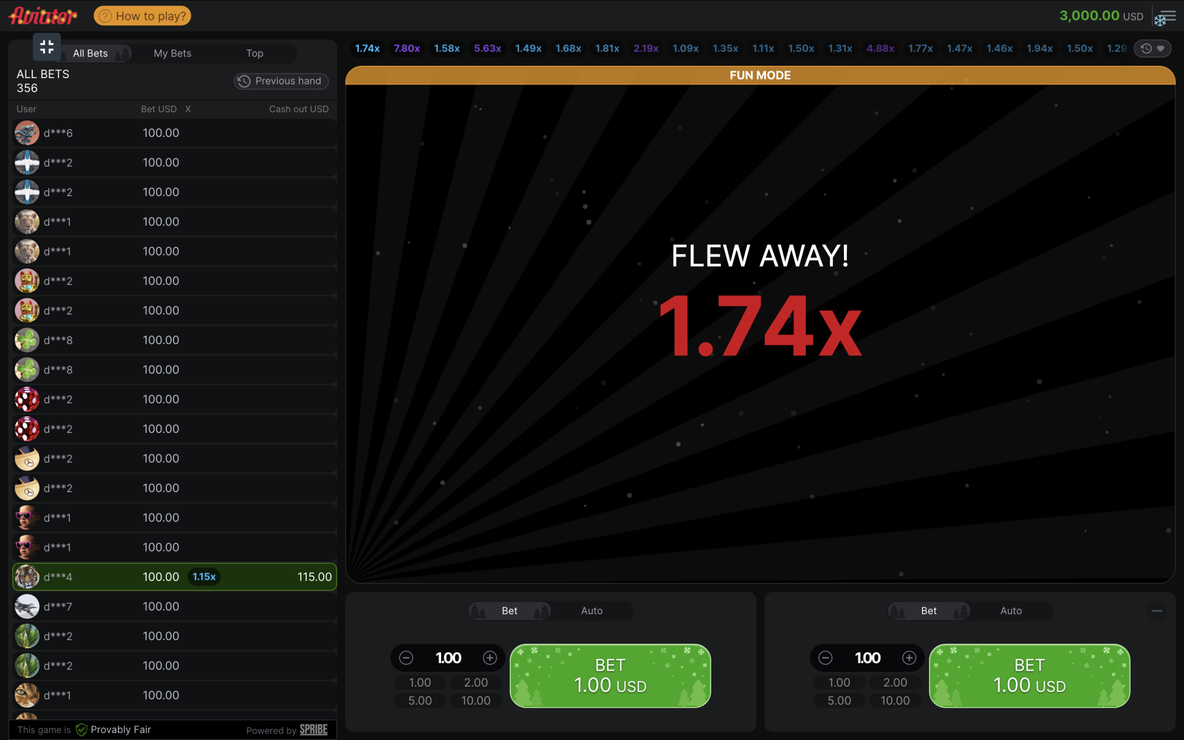
Task: Select the d***4 row with 115.00 cash out
Action: pos(174,577)
